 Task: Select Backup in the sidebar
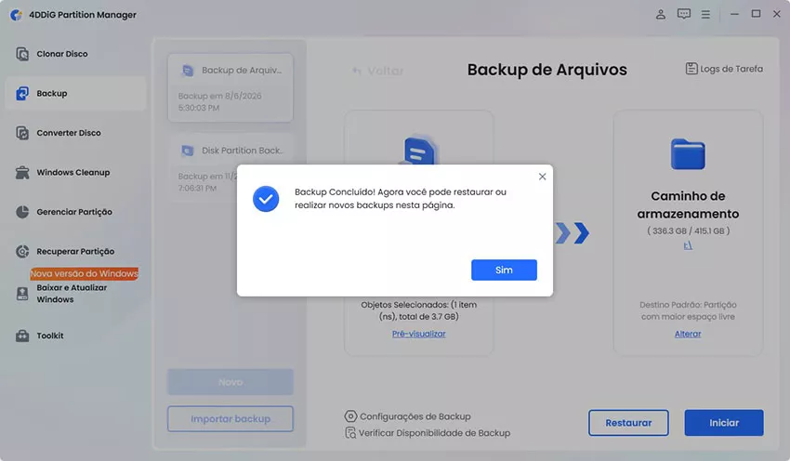click(x=75, y=93)
